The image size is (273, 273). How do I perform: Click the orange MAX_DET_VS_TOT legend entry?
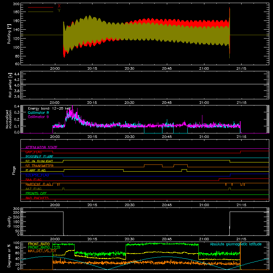[42, 251]
